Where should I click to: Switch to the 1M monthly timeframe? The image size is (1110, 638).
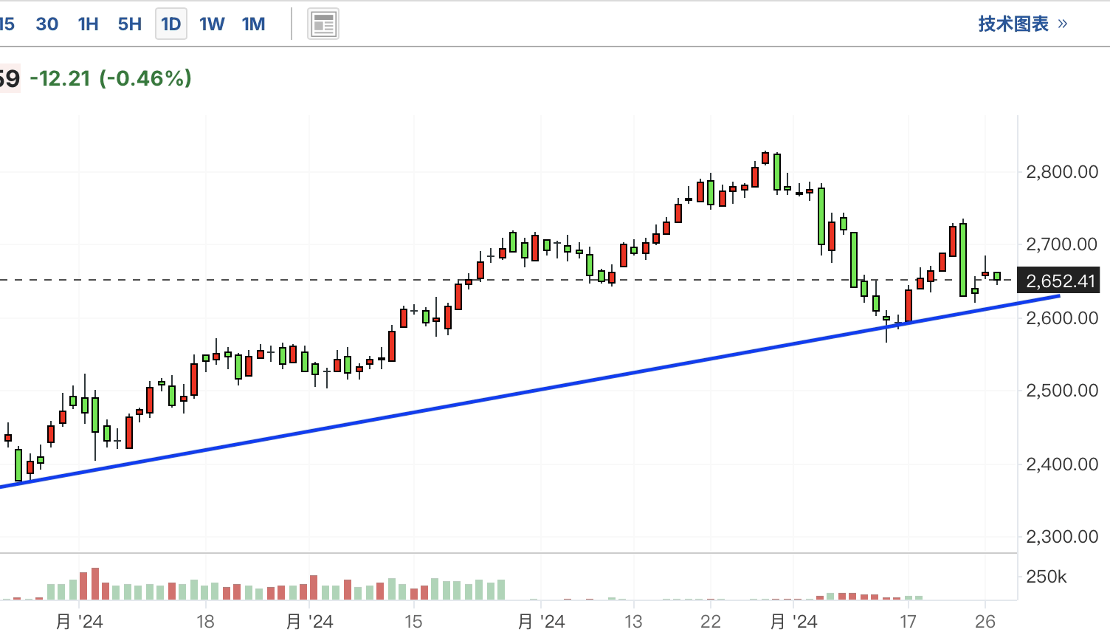click(254, 24)
